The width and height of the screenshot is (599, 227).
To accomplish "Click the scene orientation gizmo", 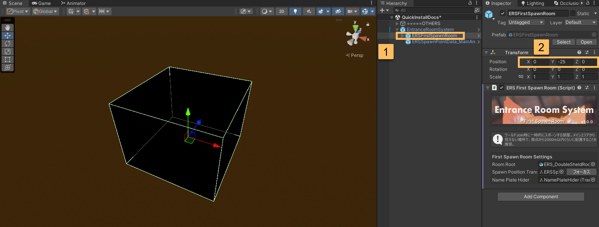I will tap(356, 36).
